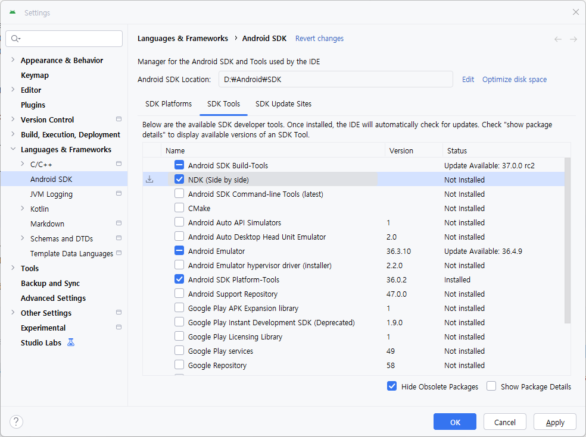This screenshot has width=586, height=437.
Task: Expand the C/C++ node
Action: point(23,164)
